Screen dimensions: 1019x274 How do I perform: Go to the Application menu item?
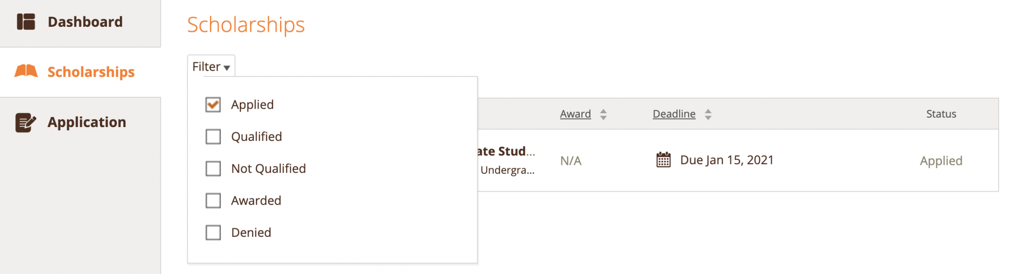(x=87, y=122)
